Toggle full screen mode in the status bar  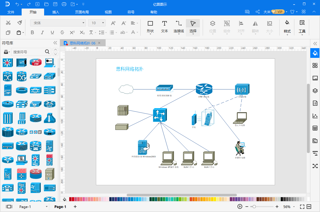pos(302,207)
